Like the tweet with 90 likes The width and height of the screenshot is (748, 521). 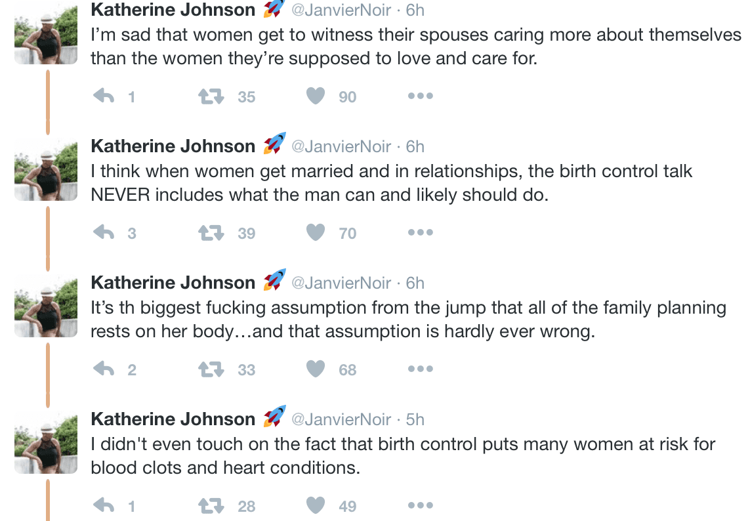click(x=316, y=96)
